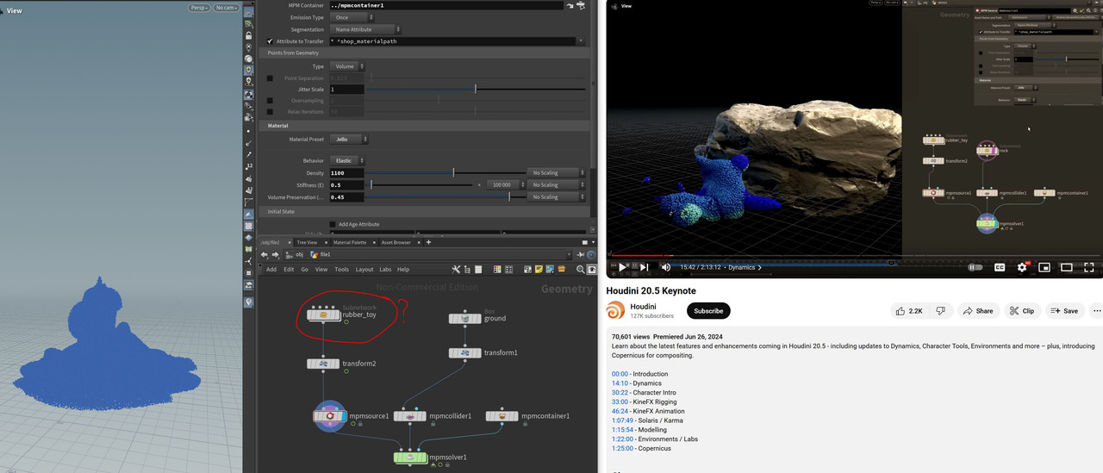Open the No cam camera dropdown
Viewport: 1103px width, 473px height.
coord(227,8)
